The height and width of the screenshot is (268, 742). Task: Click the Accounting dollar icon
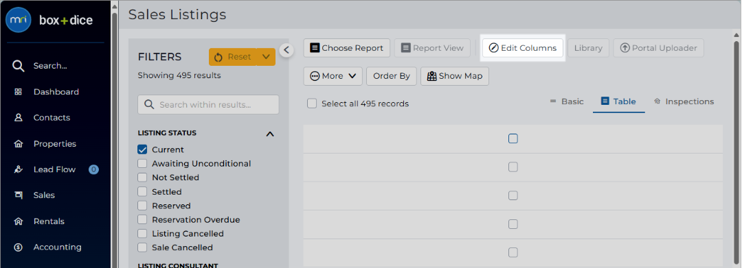19,247
